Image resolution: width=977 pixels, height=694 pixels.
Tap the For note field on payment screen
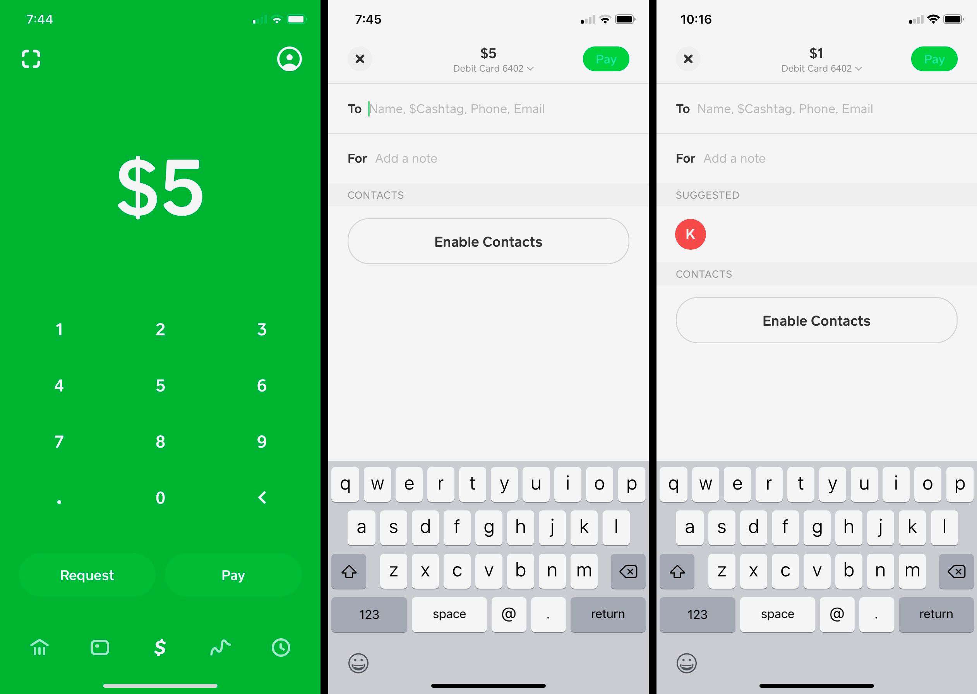coord(488,158)
